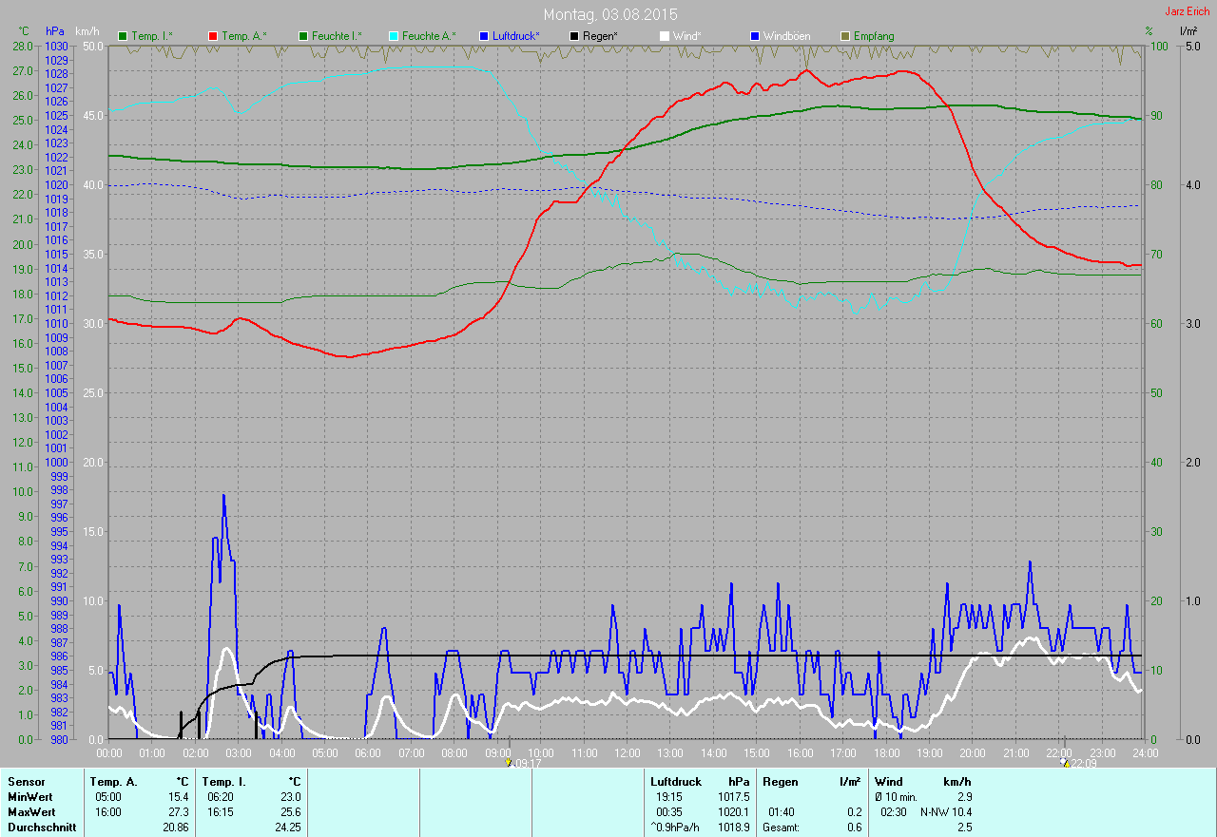Click the Temp. A. column header in table
Screen dimensions: 1217x837
click(113, 782)
